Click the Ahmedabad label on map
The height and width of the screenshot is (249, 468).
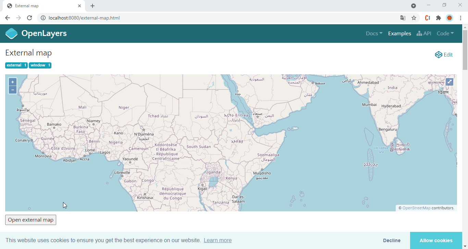pyautogui.click(x=368, y=83)
